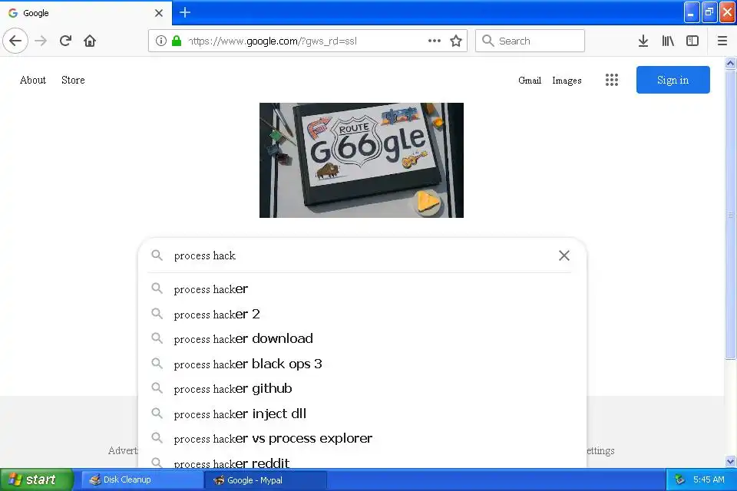Open the Gmail link
737x491 pixels.
530,81
